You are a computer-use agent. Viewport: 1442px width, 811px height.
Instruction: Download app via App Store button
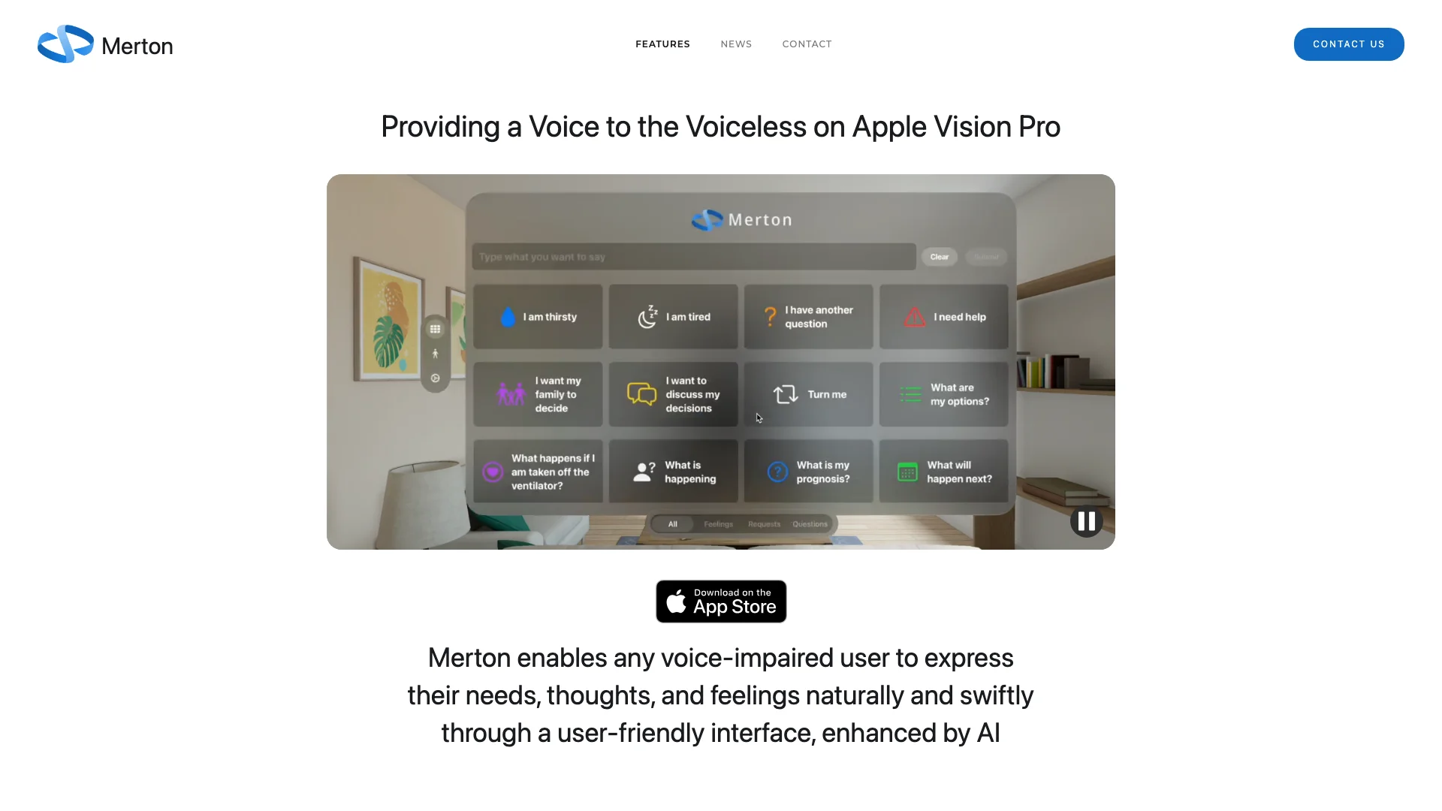pos(720,601)
